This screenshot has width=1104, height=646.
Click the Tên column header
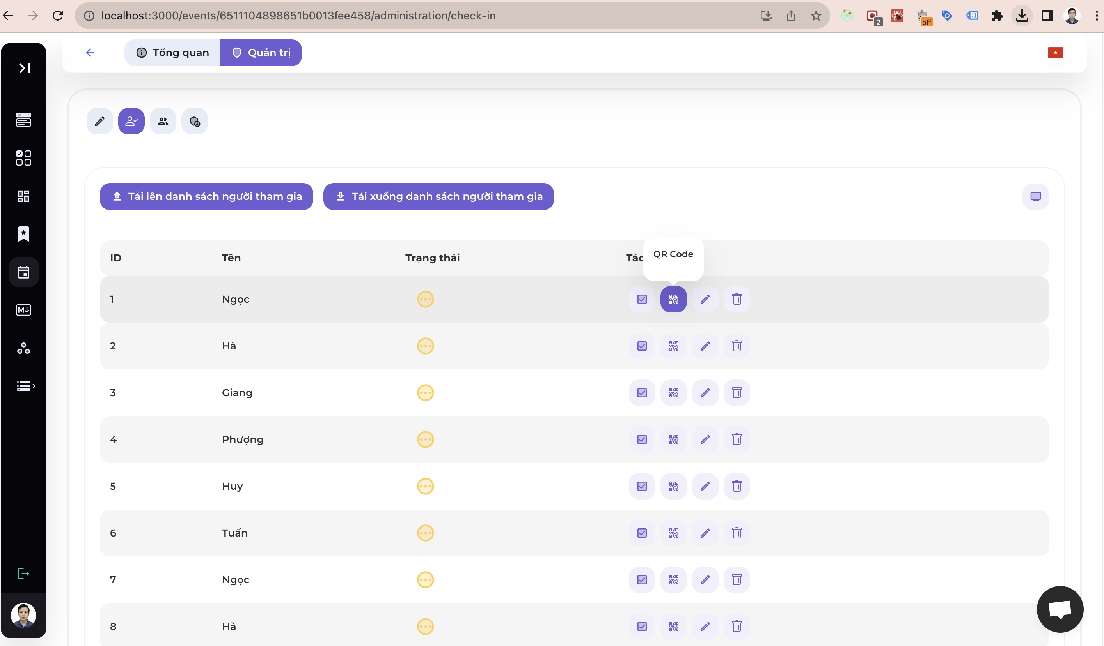[x=231, y=258]
